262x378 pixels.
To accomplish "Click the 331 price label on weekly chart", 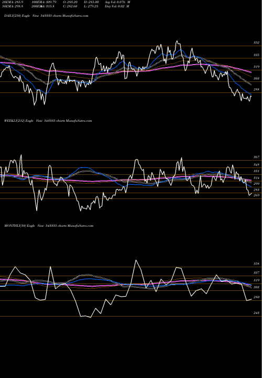I will coord(256,171).
